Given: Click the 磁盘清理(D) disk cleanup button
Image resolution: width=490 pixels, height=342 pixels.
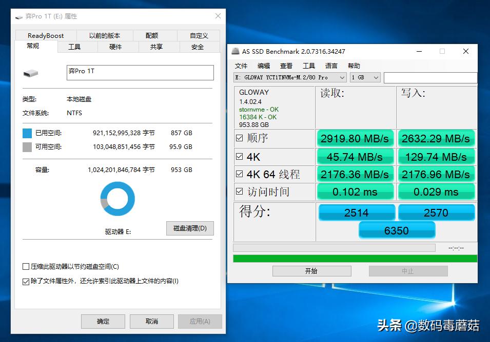Looking at the screenshot, I should (190, 228).
